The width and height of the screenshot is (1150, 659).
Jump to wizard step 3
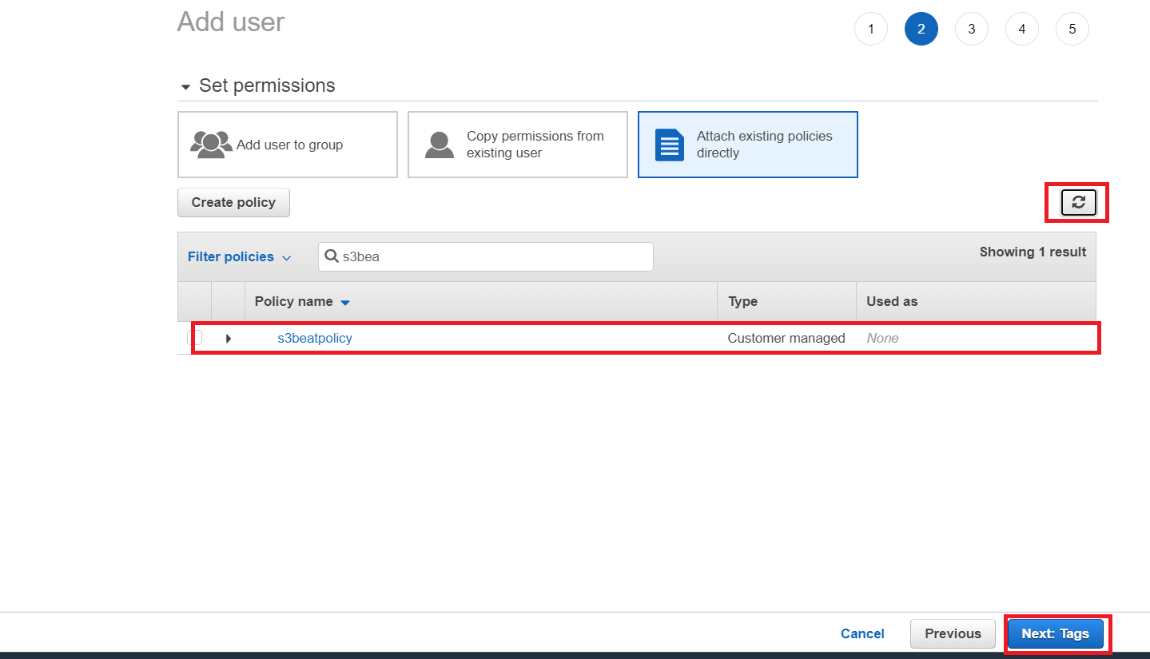tap(972, 29)
